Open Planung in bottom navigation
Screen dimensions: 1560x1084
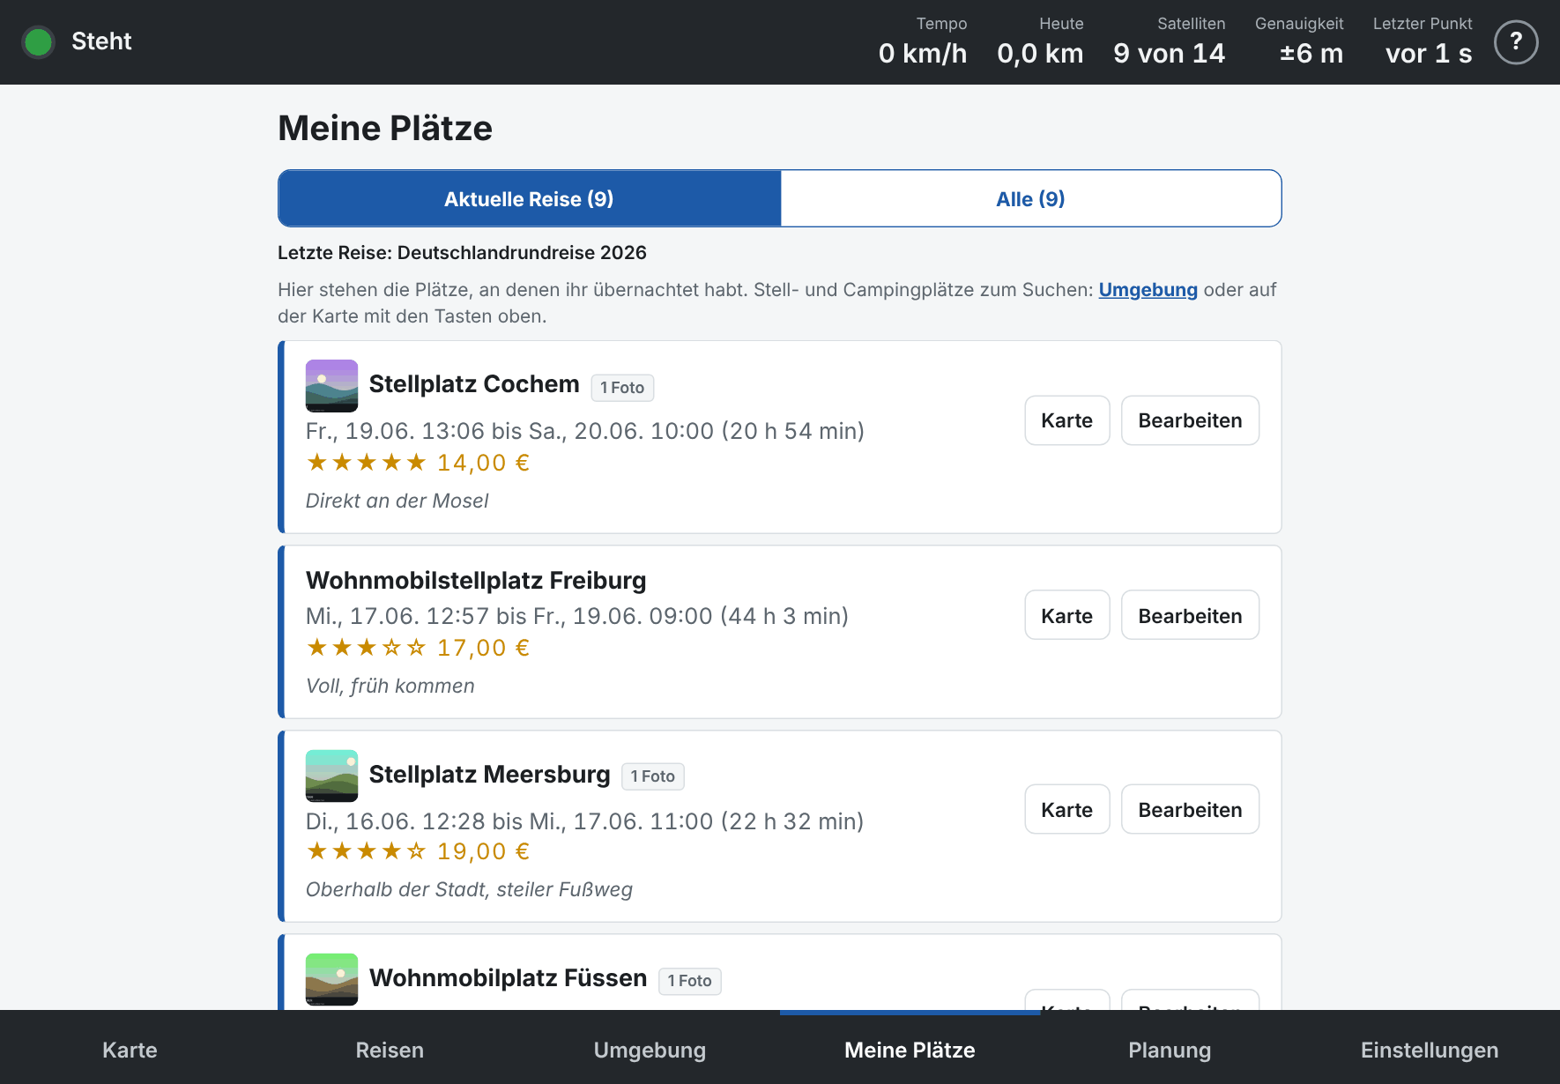(1170, 1050)
